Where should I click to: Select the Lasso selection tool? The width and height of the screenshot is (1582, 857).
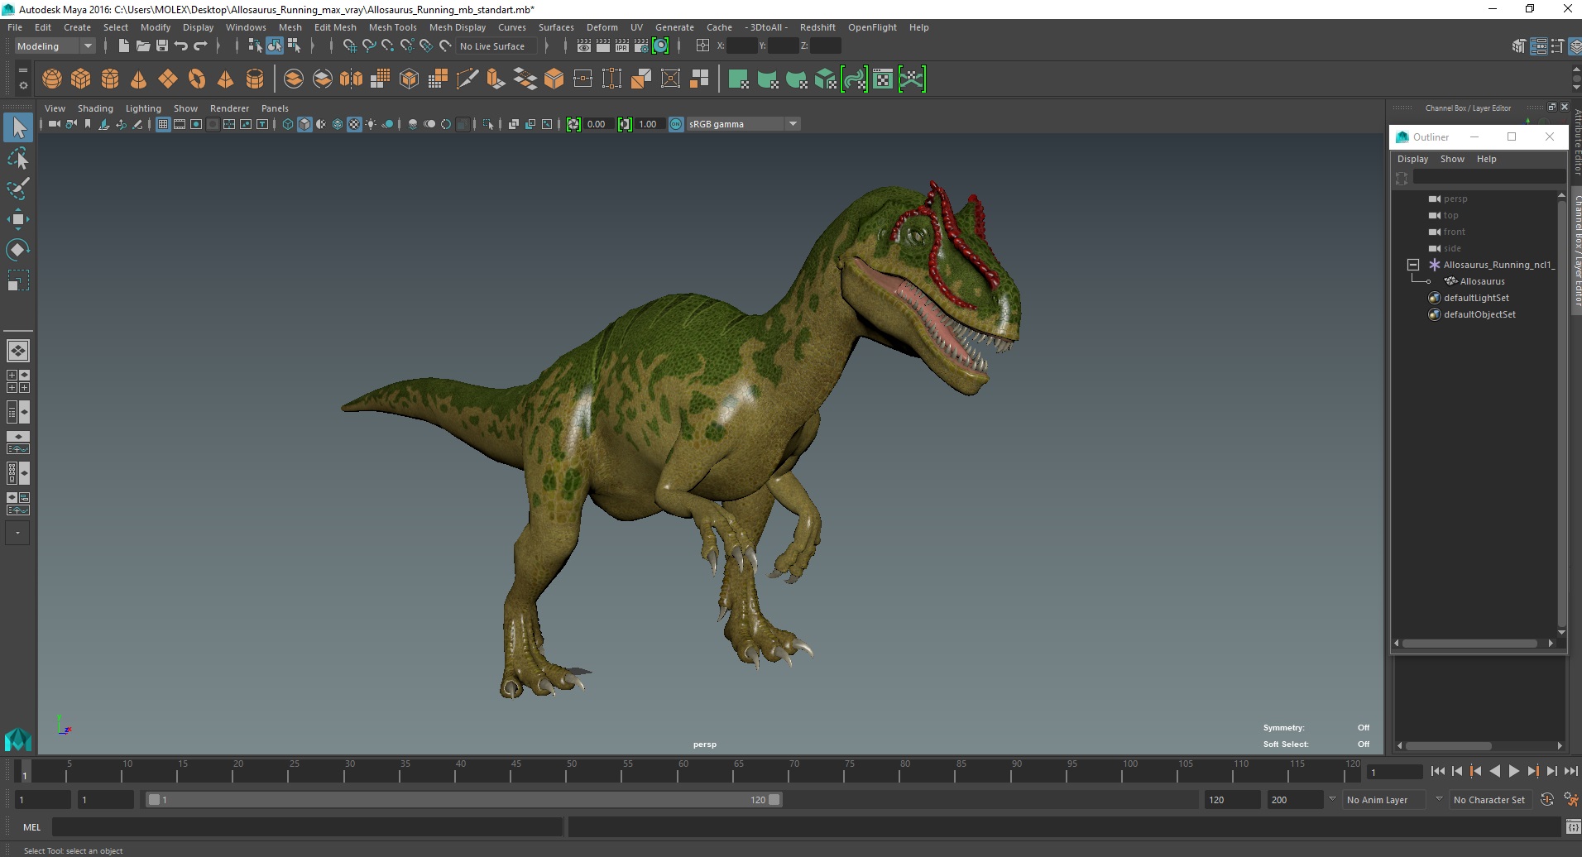pyautogui.click(x=18, y=157)
